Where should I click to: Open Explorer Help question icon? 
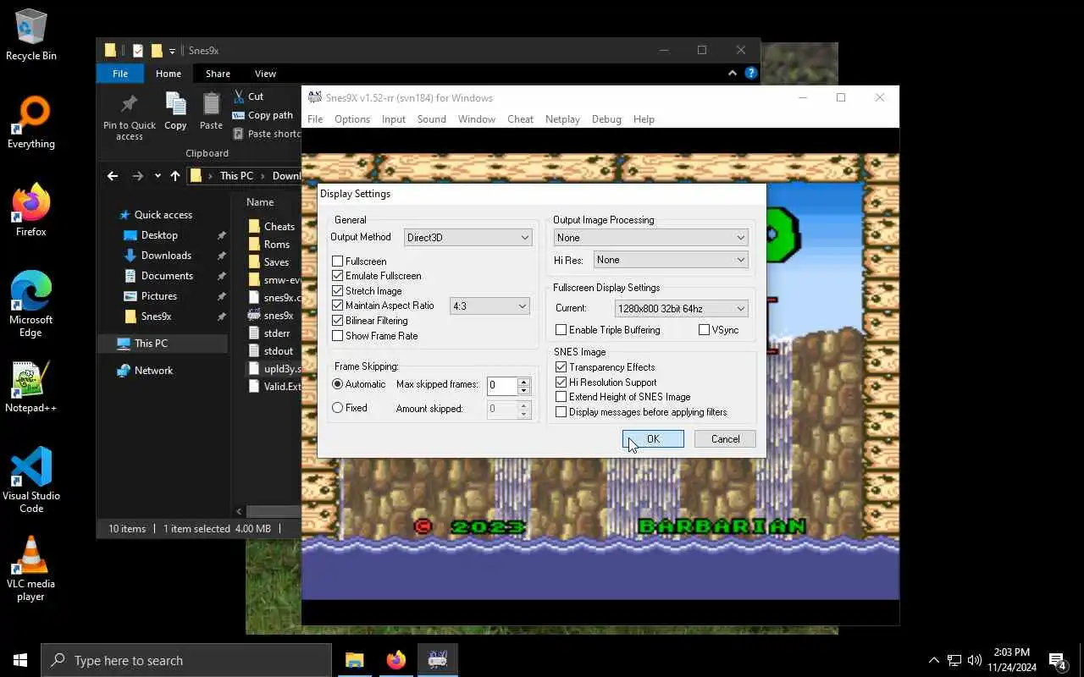coord(750,74)
